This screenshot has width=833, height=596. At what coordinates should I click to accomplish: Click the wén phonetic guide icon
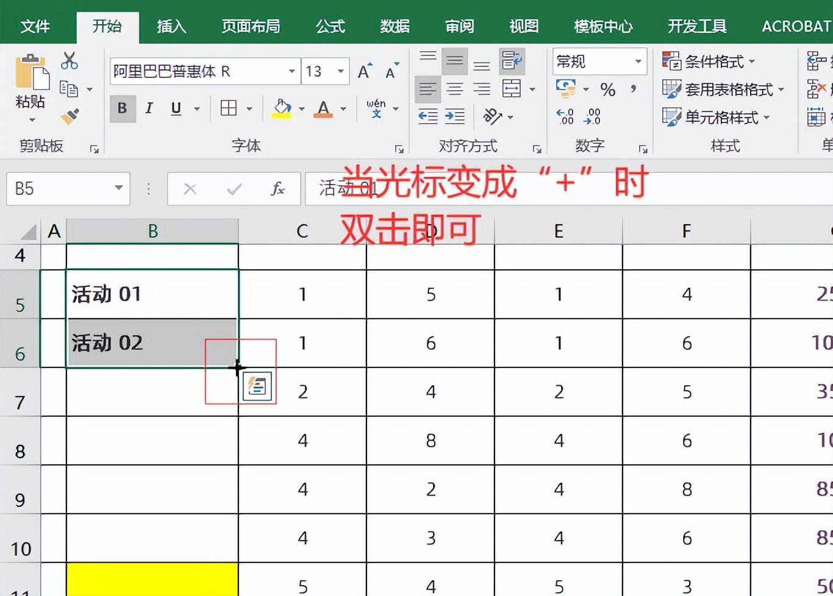(376, 108)
